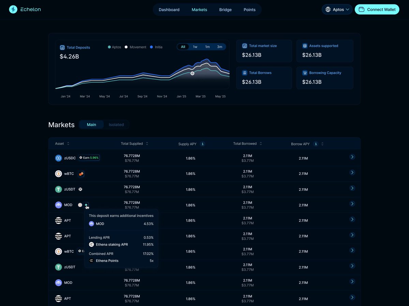Click the round badge left of MOD's sparkle

coord(80,205)
